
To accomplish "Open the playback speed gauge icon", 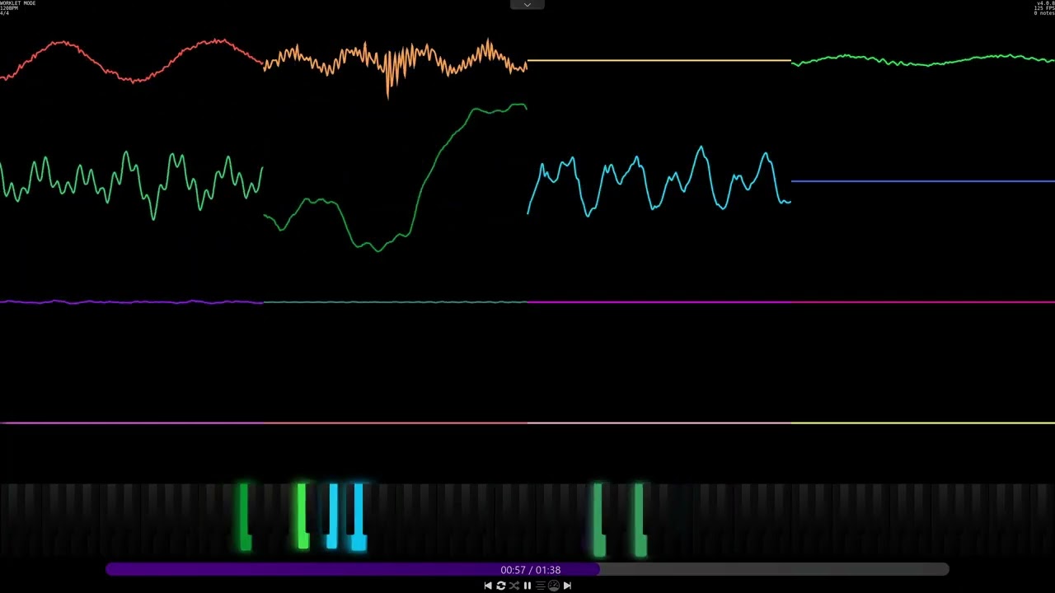I will (554, 586).
